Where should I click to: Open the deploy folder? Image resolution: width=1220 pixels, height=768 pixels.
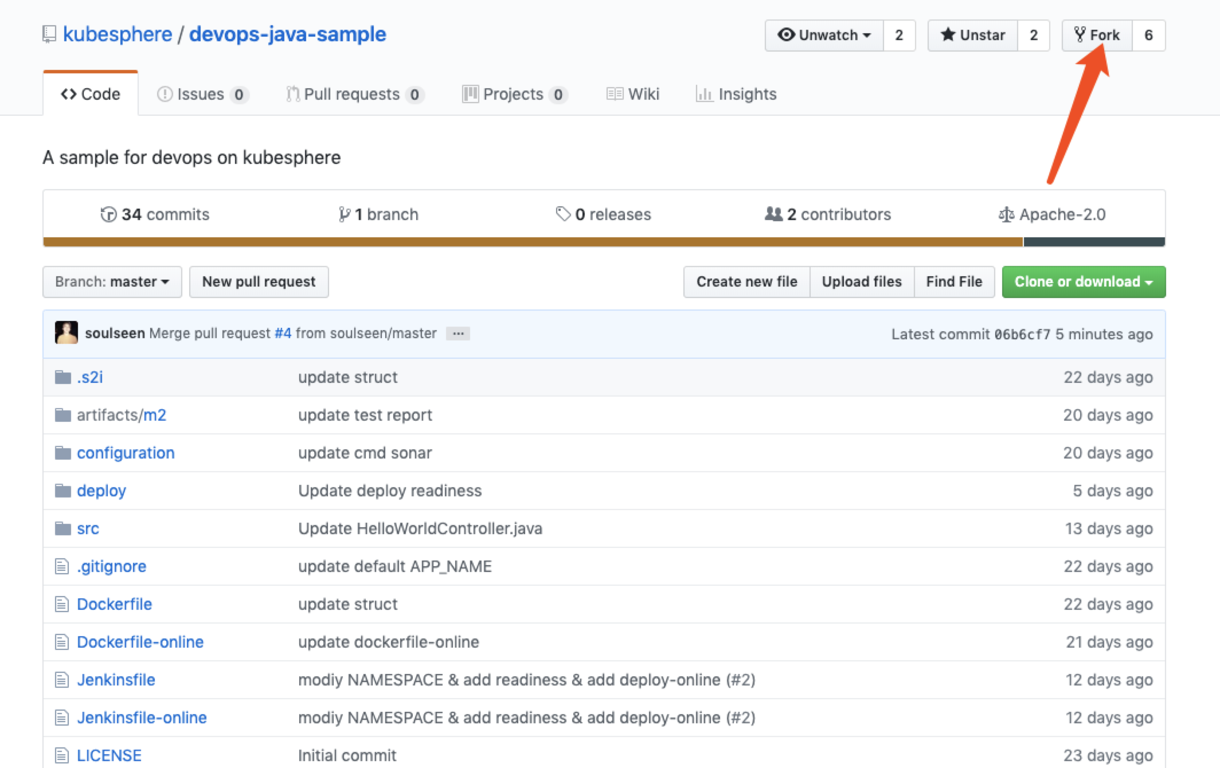point(99,490)
